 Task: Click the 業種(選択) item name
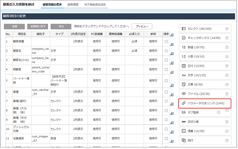[x=20, y=101]
